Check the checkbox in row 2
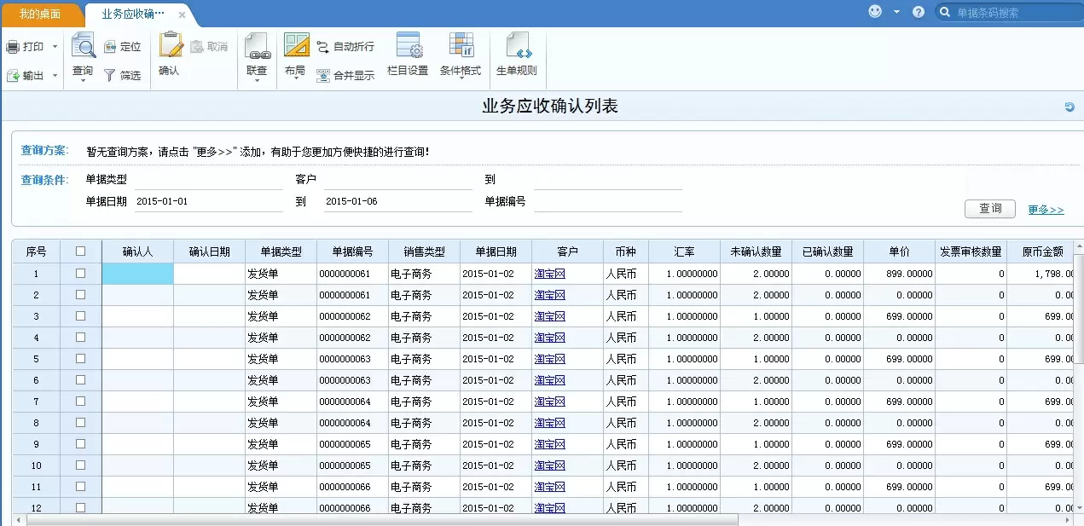This screenshot has width=1084, height=526. [x=81, y=295]
